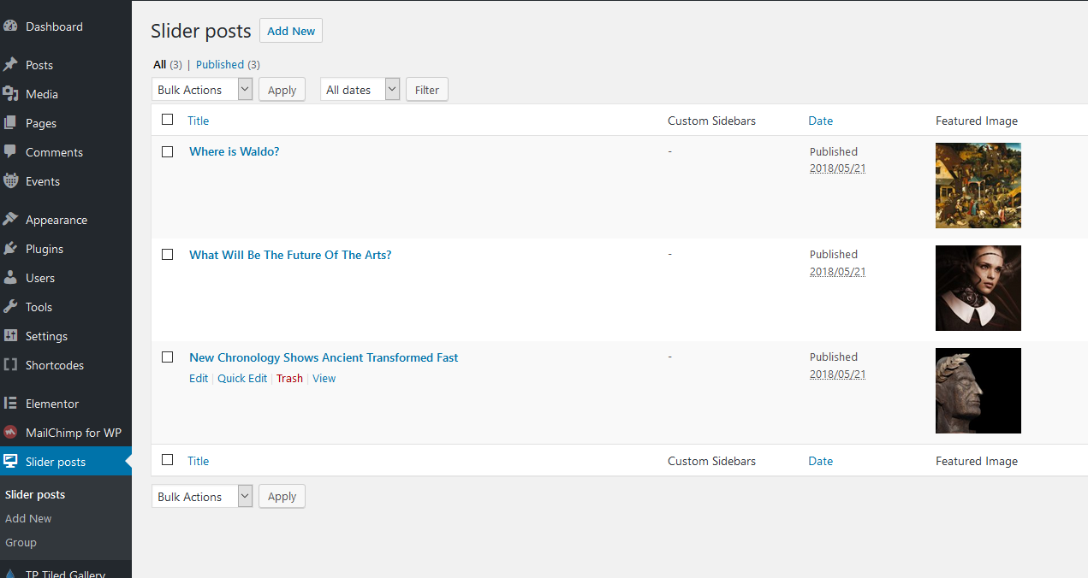Select Group under Slider posts submenu

click(x=21, y=542)
